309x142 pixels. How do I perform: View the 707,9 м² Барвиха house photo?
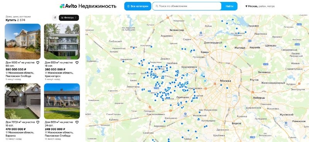(x=23, y=101)
